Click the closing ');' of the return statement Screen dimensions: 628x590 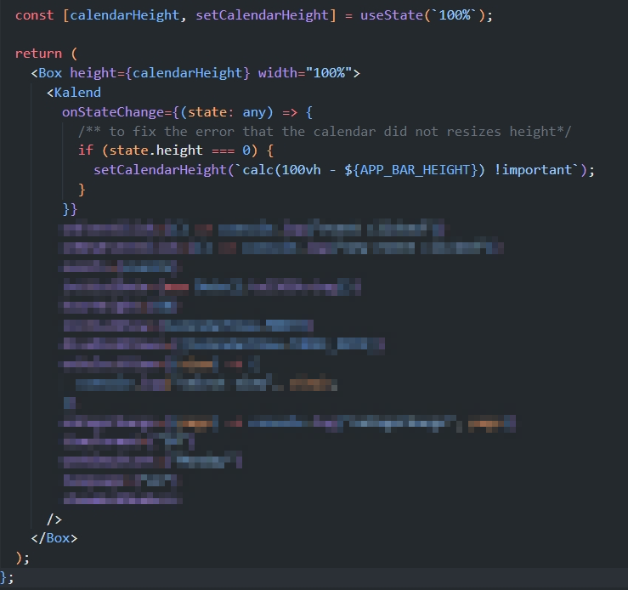pos(22,558)
